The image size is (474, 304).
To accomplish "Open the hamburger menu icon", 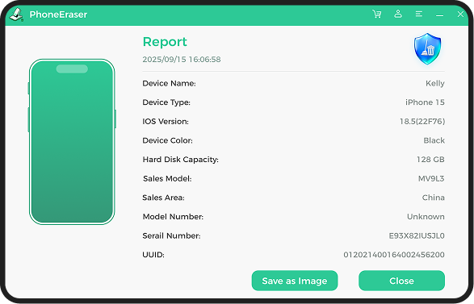I will point(418,14).
